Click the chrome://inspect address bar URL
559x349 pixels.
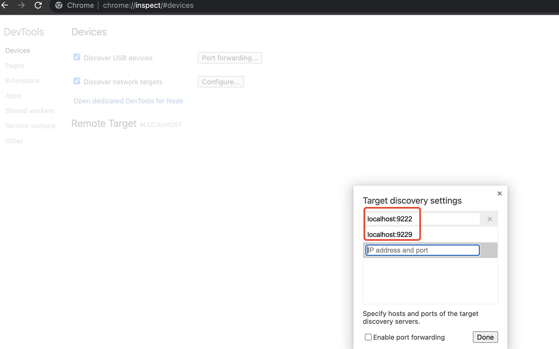(x=148, y=5)
